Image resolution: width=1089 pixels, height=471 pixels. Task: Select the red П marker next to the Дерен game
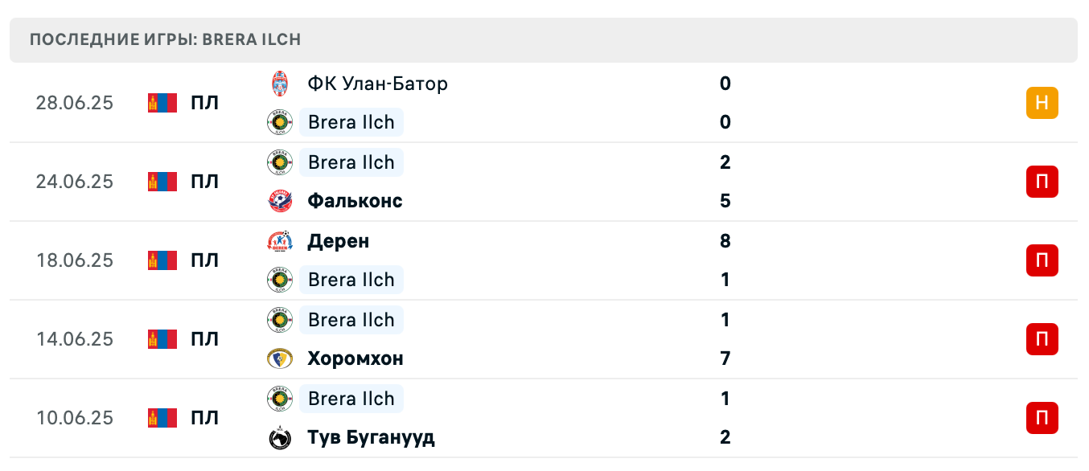[1042, 260]
